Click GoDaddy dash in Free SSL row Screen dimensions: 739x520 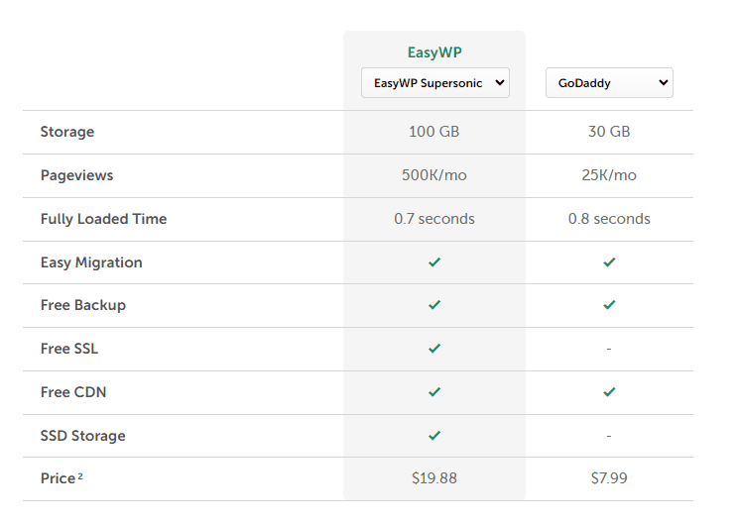[x=609, y=350]
